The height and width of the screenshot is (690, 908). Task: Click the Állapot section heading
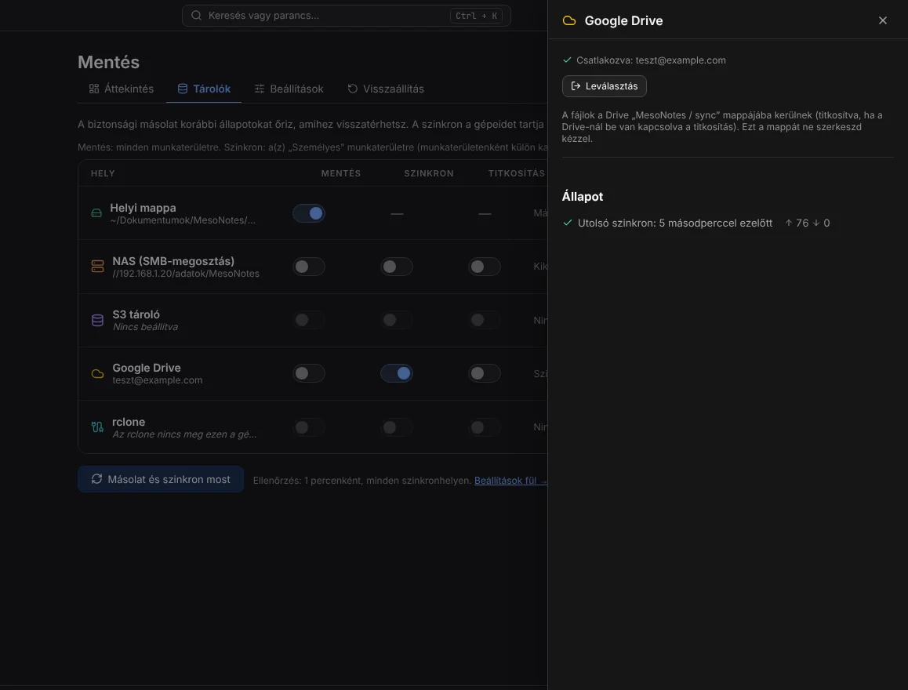pyautogui.click(x=583, y=196)
